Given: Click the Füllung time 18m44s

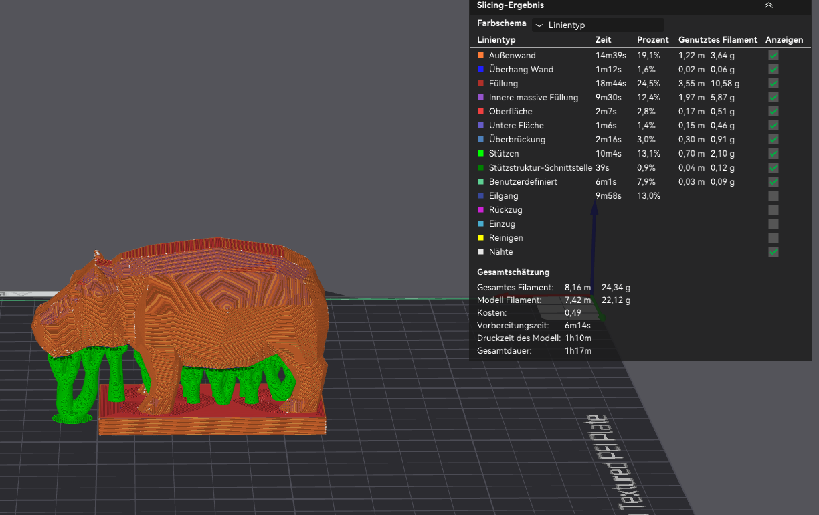Looking at the screenshot, I should [611, 84].
